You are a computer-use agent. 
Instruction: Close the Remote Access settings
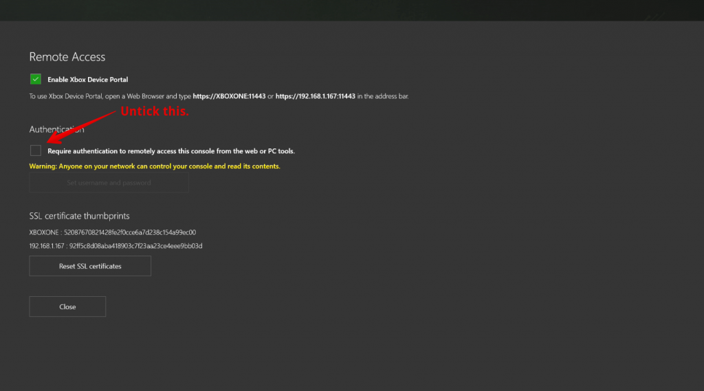[x=67, y=306]
